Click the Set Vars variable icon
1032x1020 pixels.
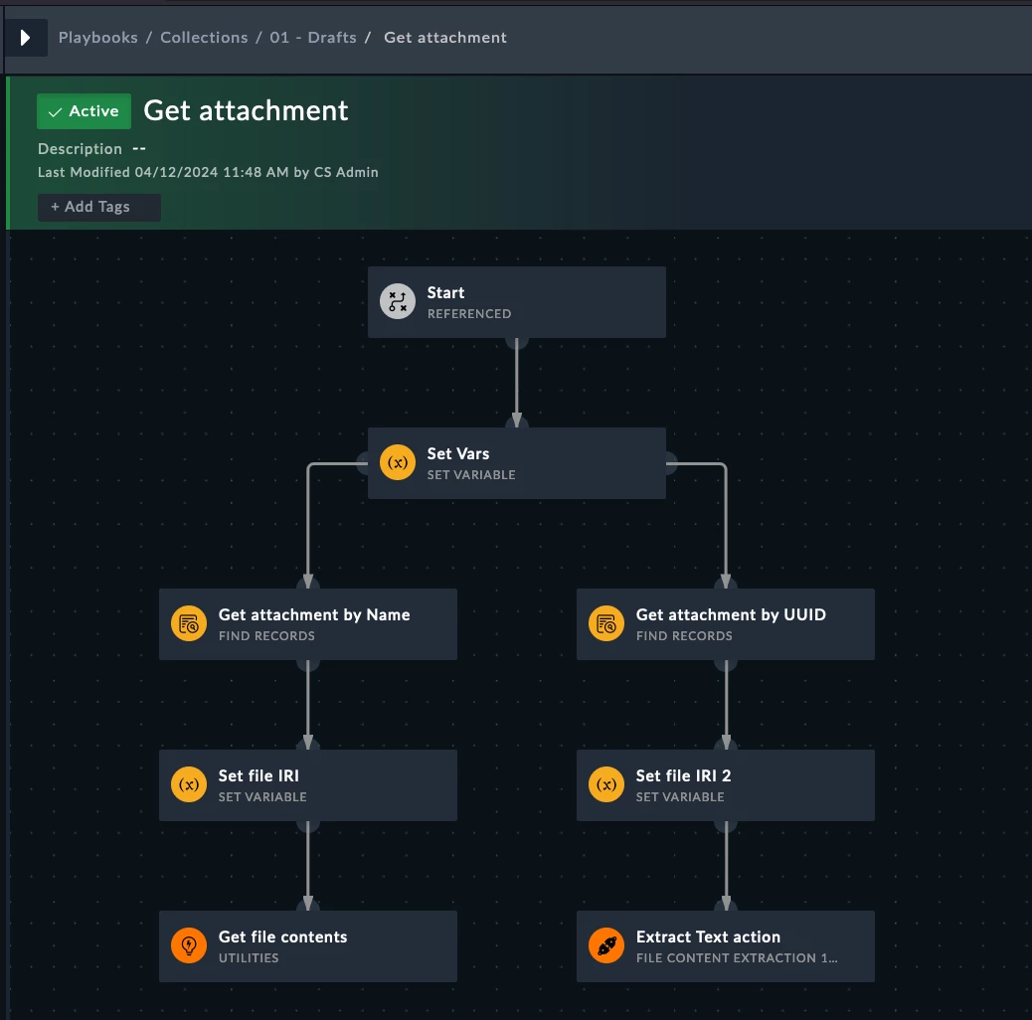[x=398, y=462]
